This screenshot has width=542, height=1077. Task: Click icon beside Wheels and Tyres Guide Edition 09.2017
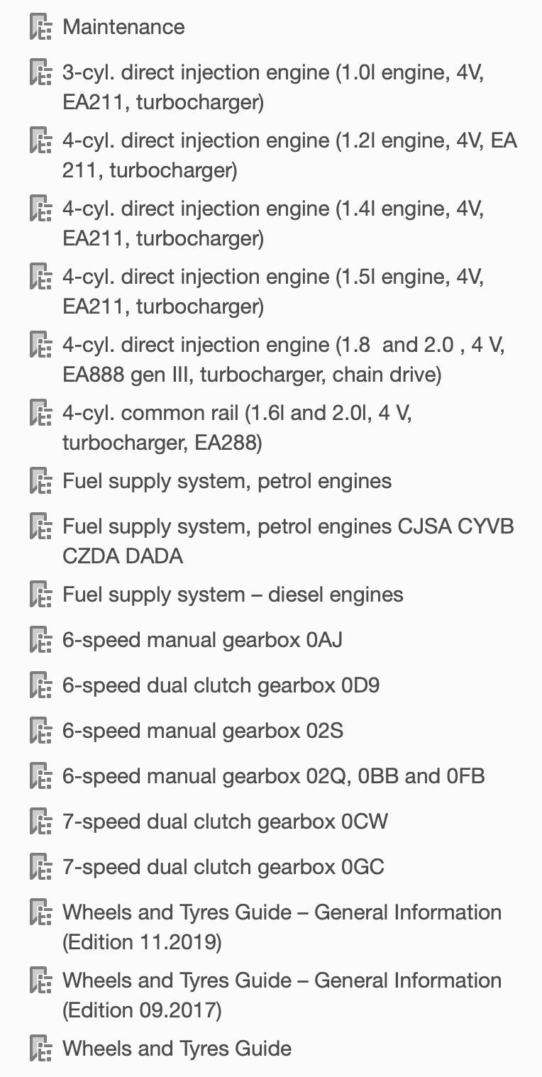41,981
